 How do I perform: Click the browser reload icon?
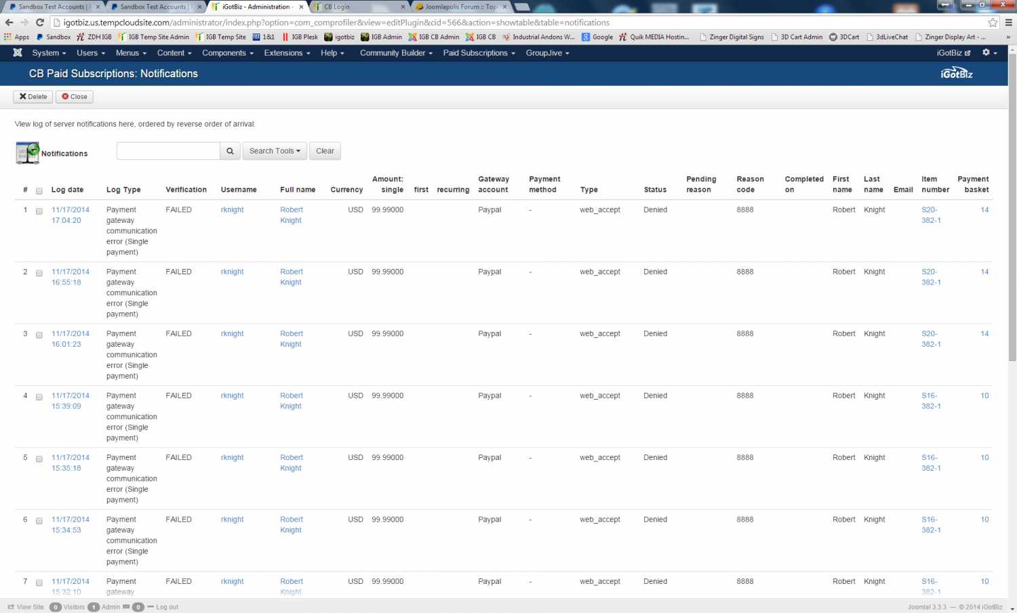pyautogui.click(x=40, y=22)
